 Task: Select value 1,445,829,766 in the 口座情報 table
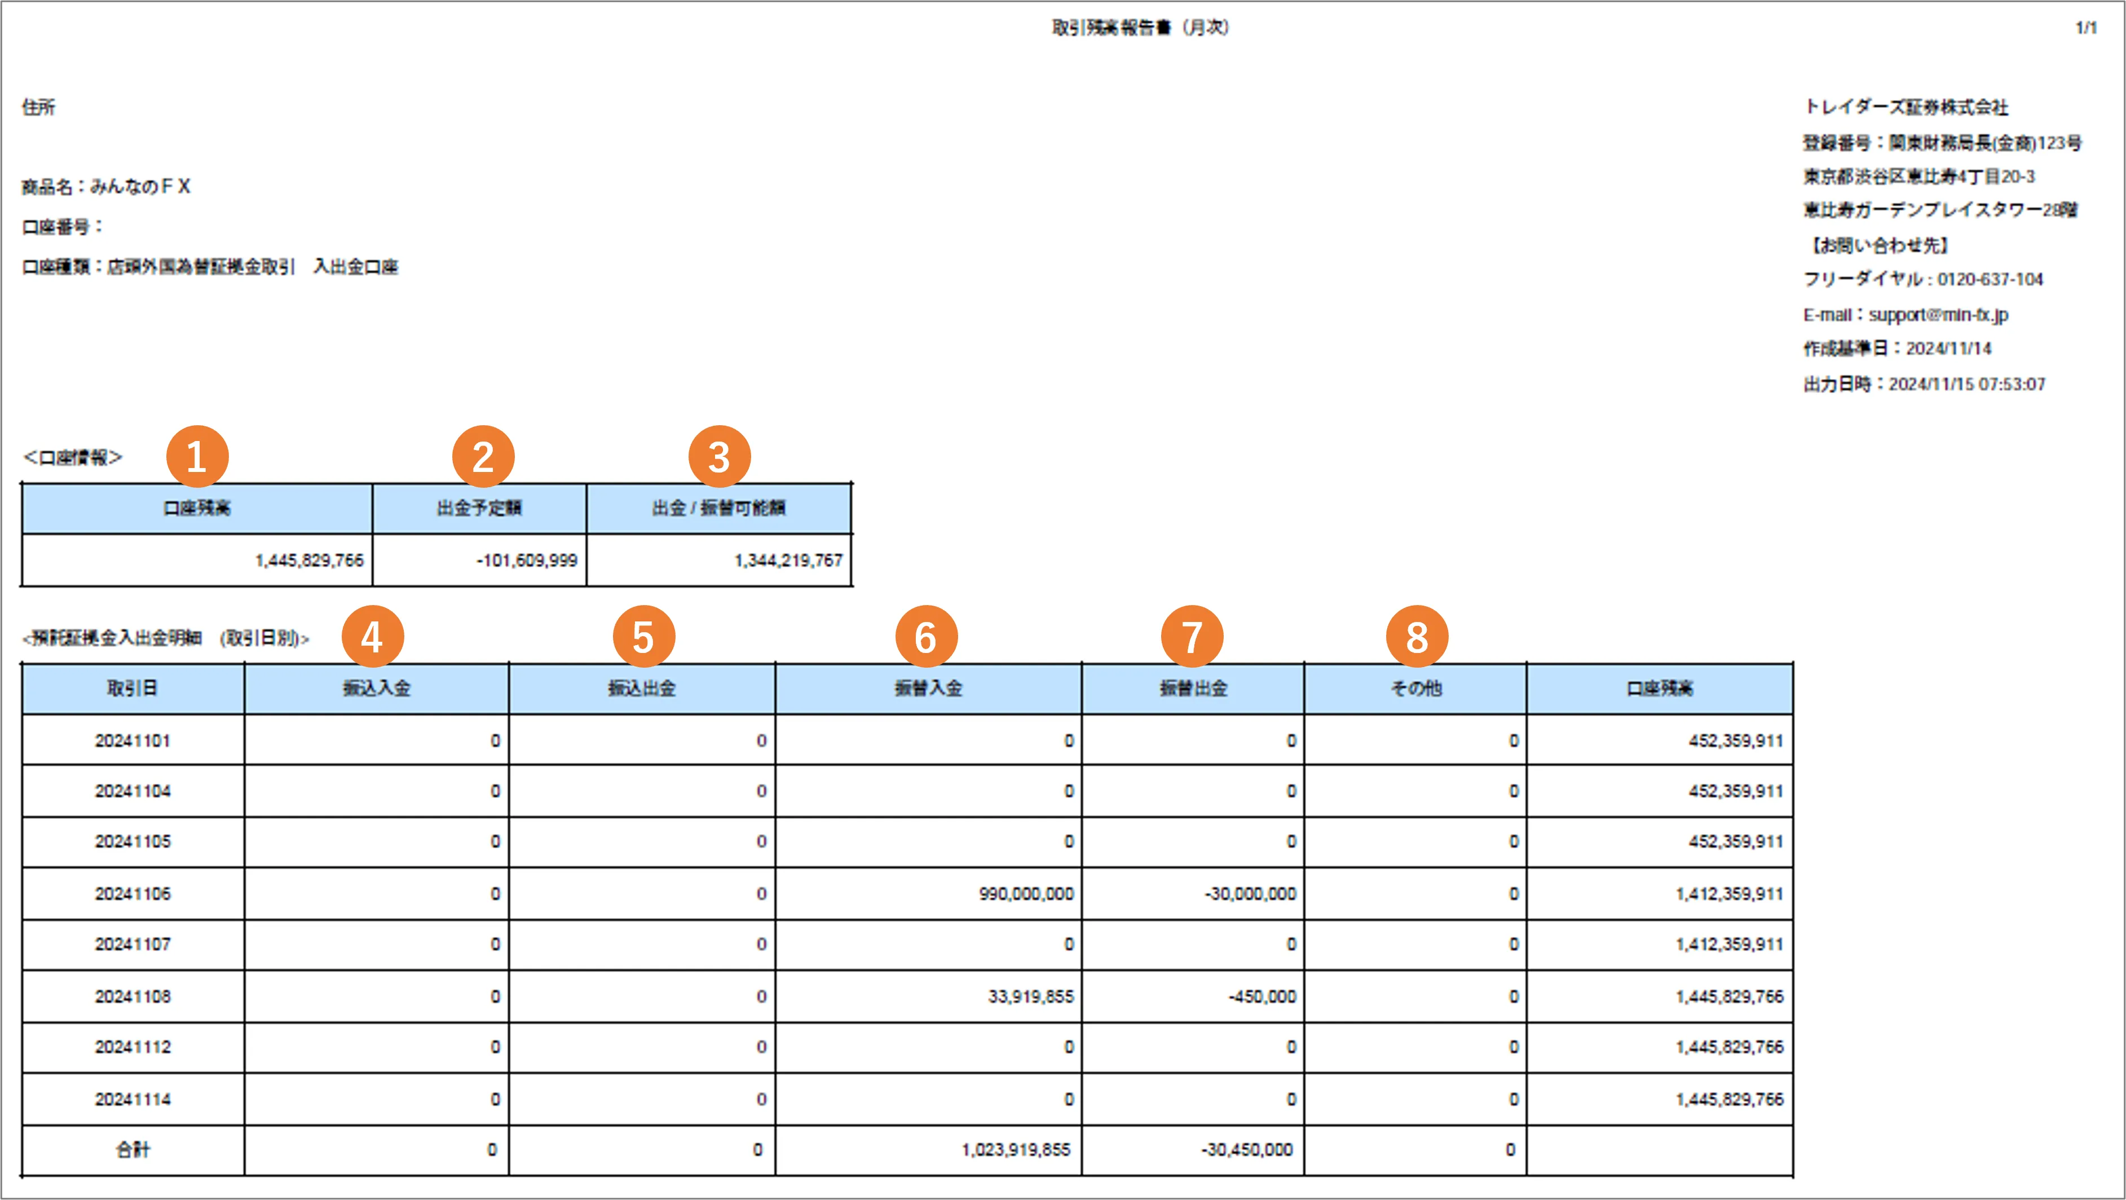coord(308,561)
